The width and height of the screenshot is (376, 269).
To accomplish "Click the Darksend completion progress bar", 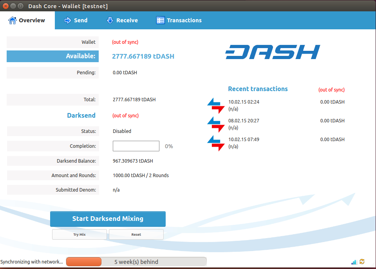I will (136, 146).
